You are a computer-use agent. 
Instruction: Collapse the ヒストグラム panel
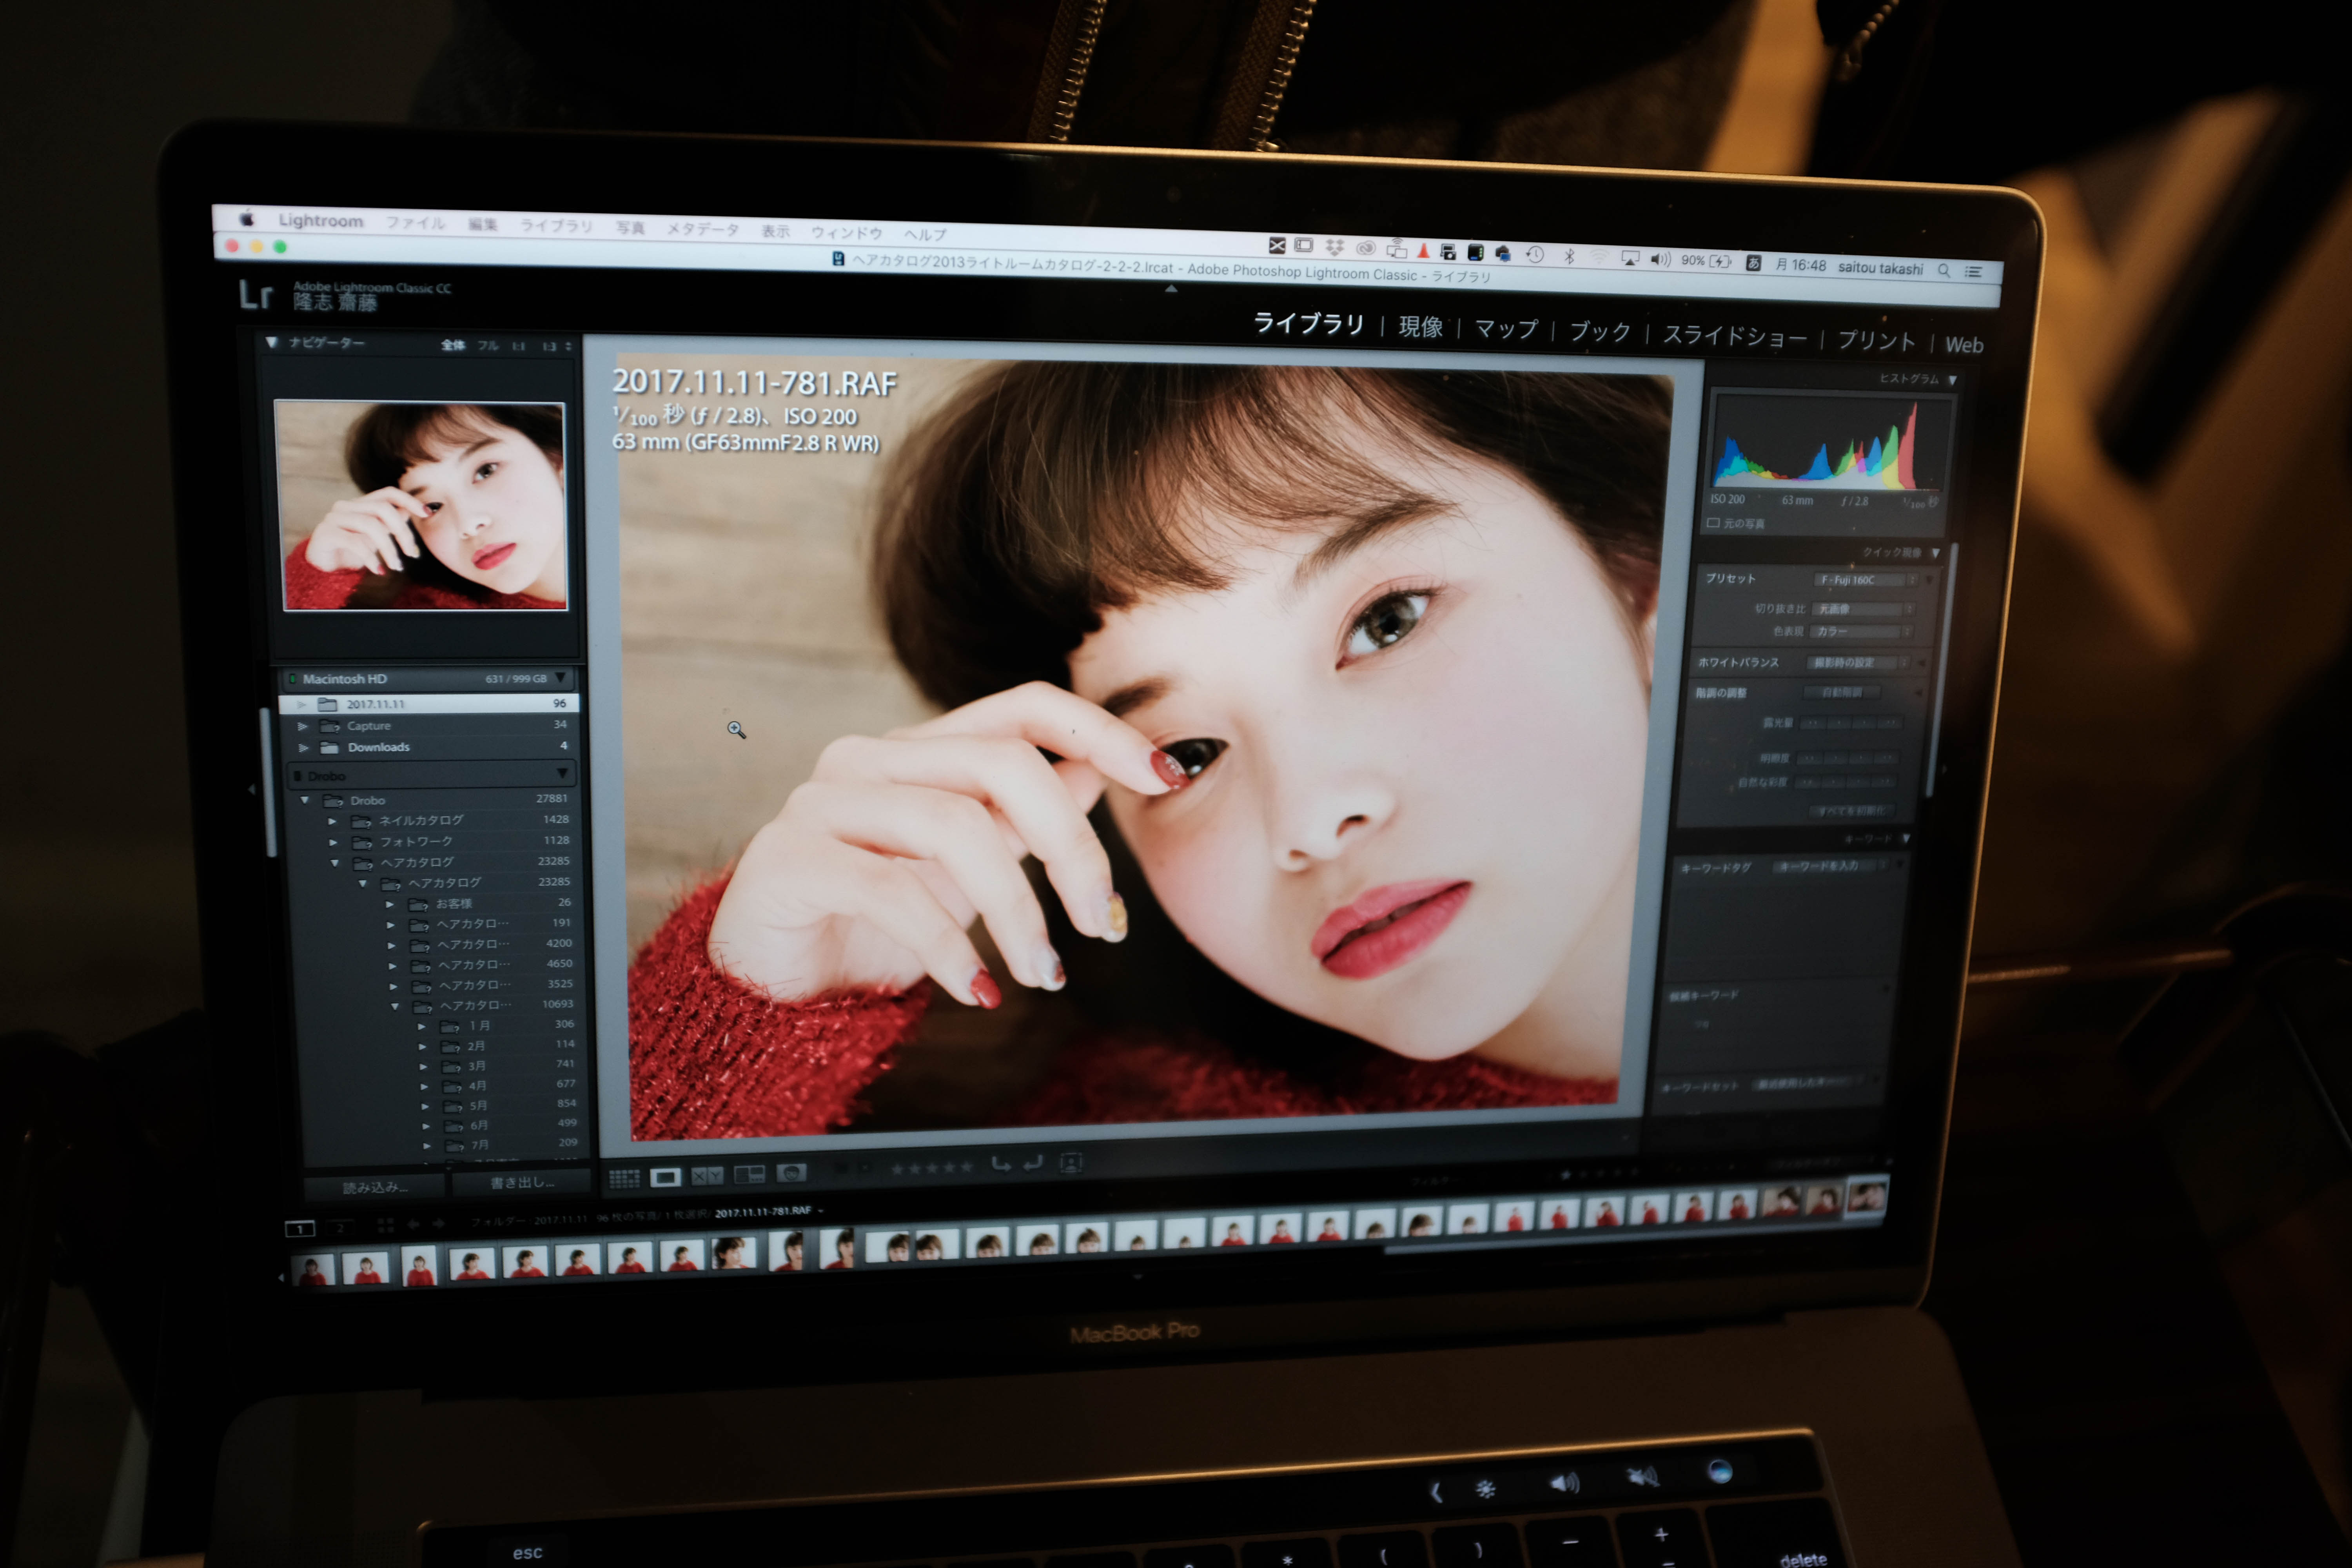coord(1952,380)
